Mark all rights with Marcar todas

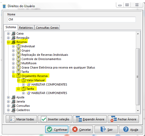click(x=21, y=119)
